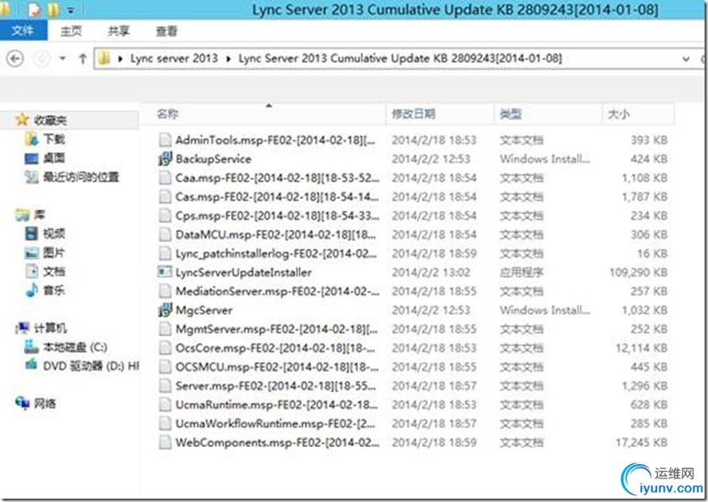The image size is (708, 502).
Task: Click the Quick Access Toolbar customize arrow
Action: pos(71,9)
